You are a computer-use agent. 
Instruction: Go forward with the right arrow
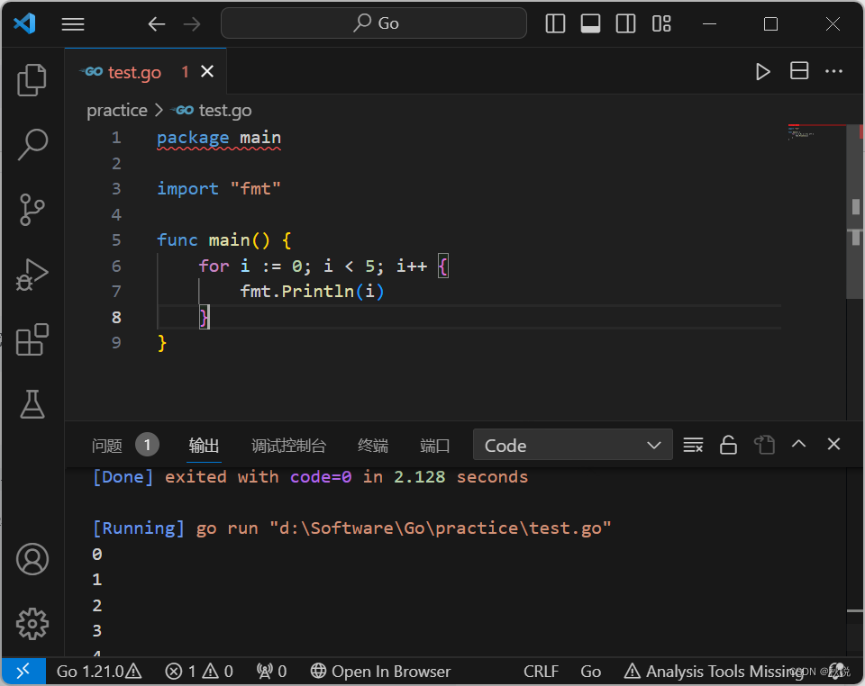tap(192, 24)
